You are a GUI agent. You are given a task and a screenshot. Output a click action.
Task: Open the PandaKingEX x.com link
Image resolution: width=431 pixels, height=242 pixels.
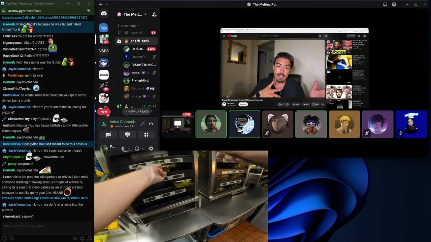[45, 198]
